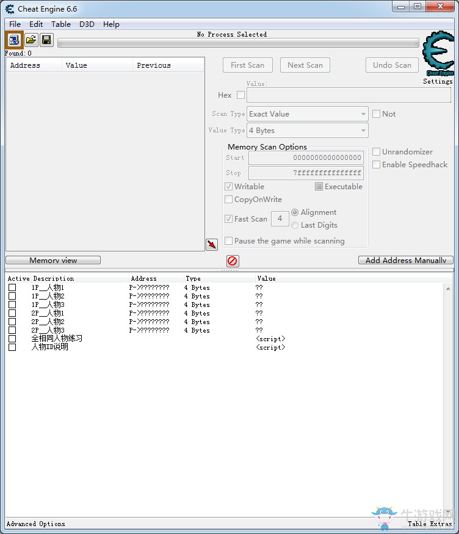Select the Alignment radio button
The width and height of the screenshot is (459, 534).
tap(295, 212)
